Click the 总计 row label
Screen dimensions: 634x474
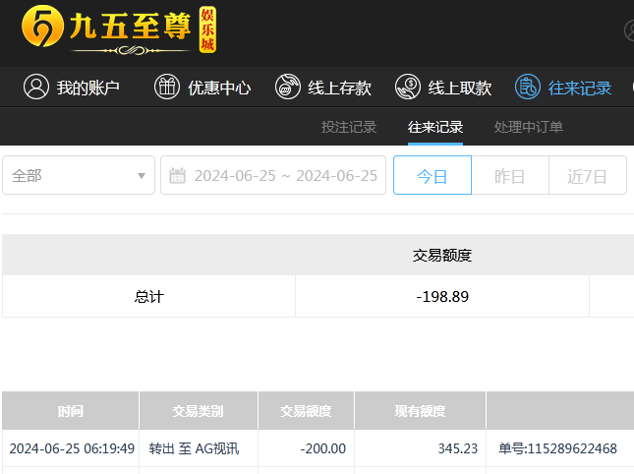click(148, 296)
